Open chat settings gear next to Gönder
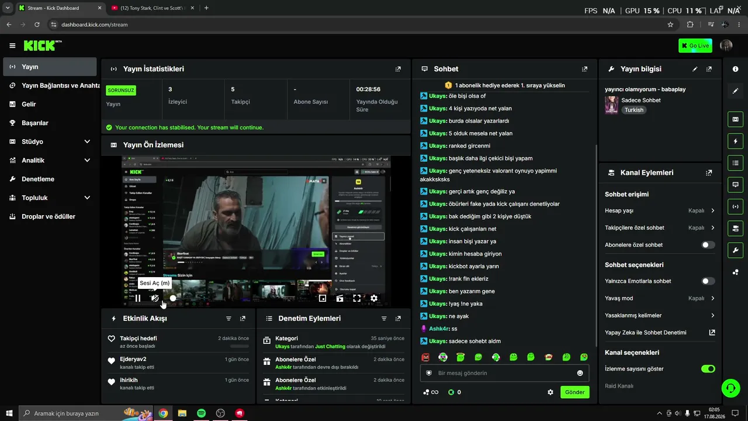748x421 pixels. coord(550,392)
